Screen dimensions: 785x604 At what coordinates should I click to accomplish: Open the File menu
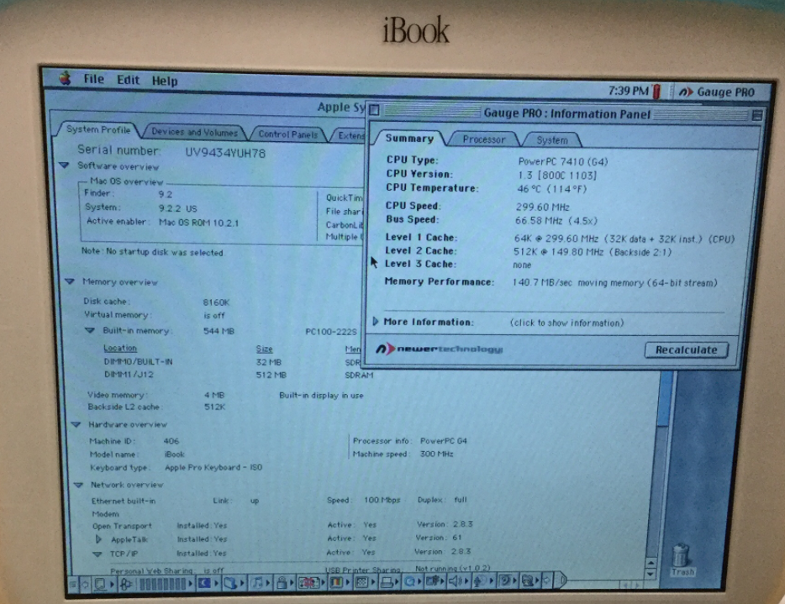point(93,79)
